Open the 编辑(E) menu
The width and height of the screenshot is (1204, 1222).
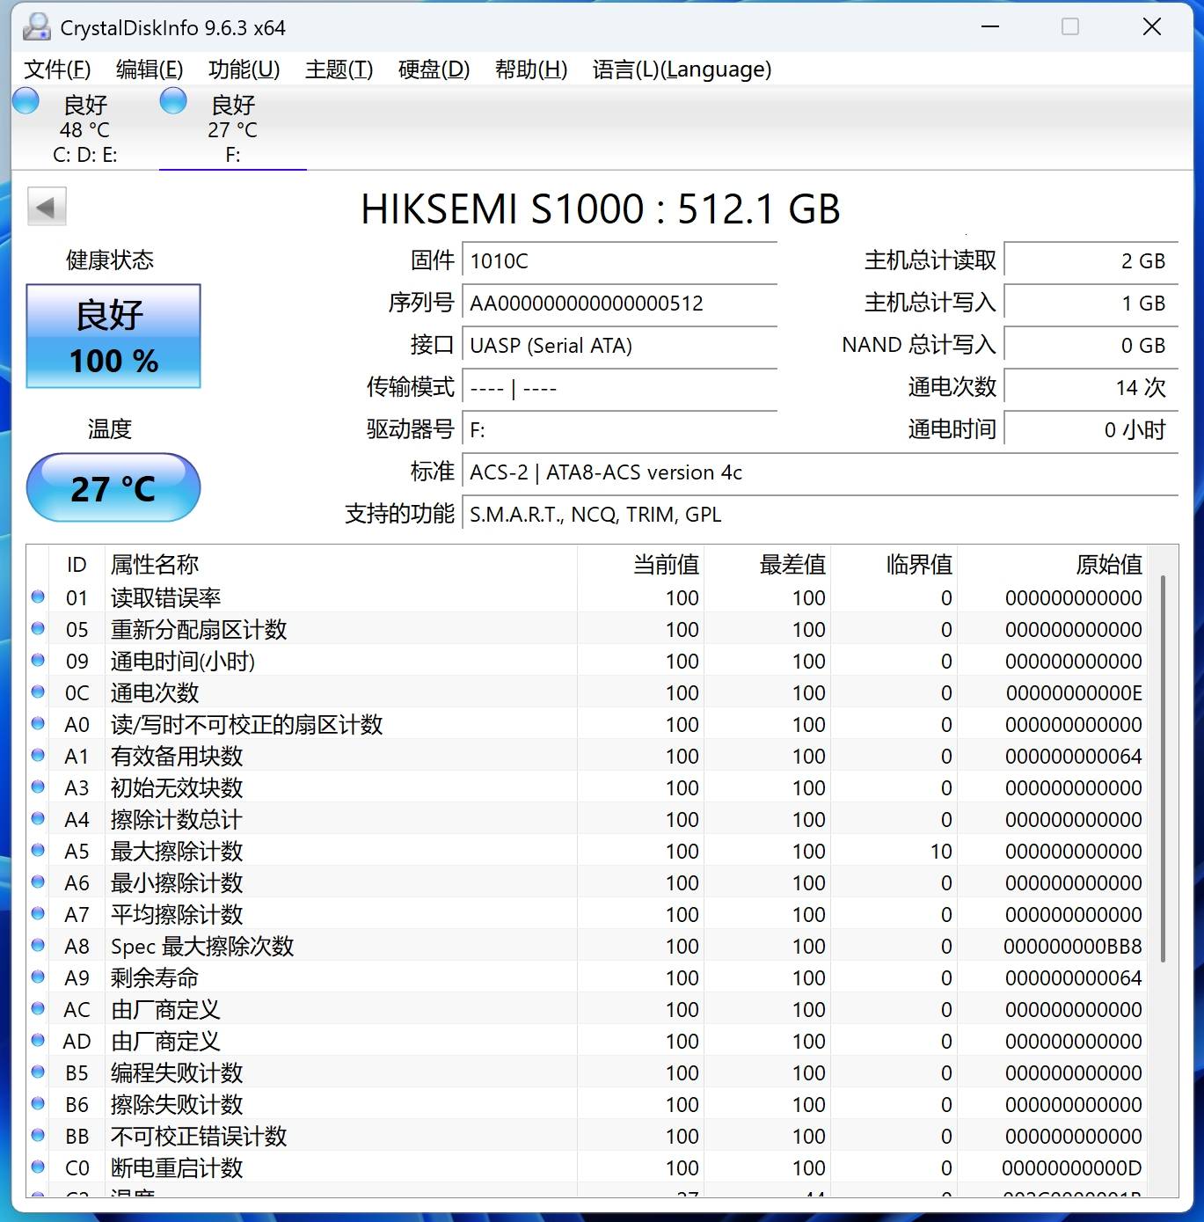click(x=150, y=70)
